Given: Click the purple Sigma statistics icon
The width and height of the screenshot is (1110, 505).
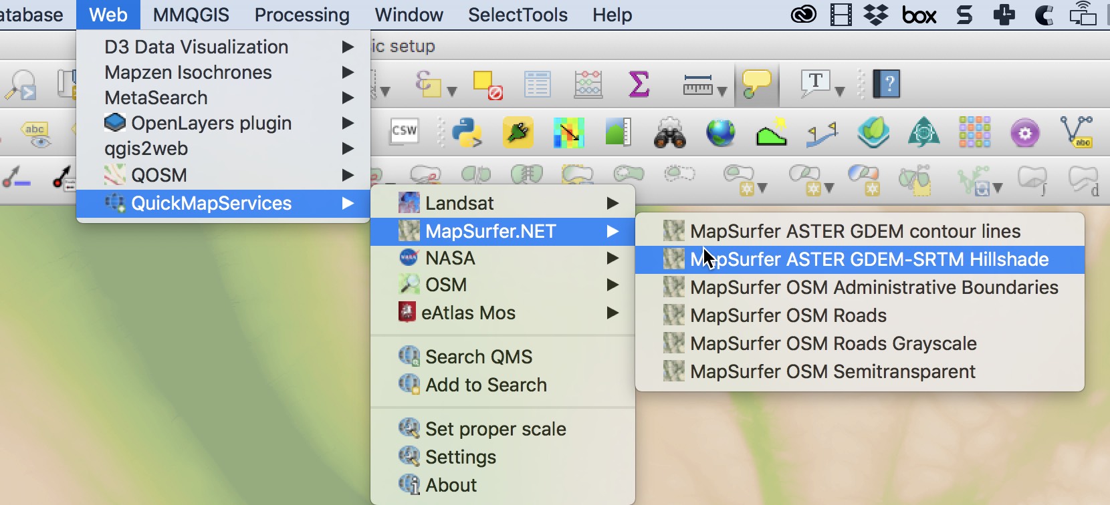Looking at the screenshot, I should pyautogui.click(x=639, y=85).
